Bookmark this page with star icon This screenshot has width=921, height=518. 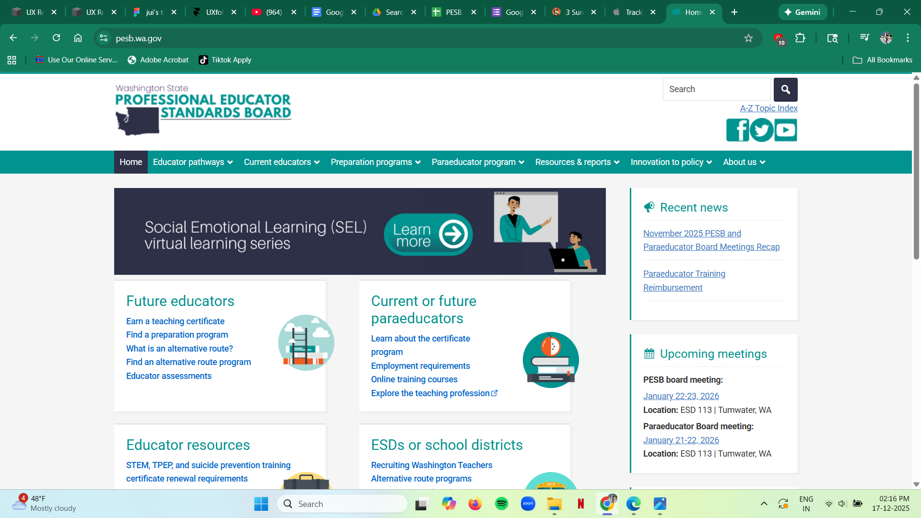[x=748, y=38]
